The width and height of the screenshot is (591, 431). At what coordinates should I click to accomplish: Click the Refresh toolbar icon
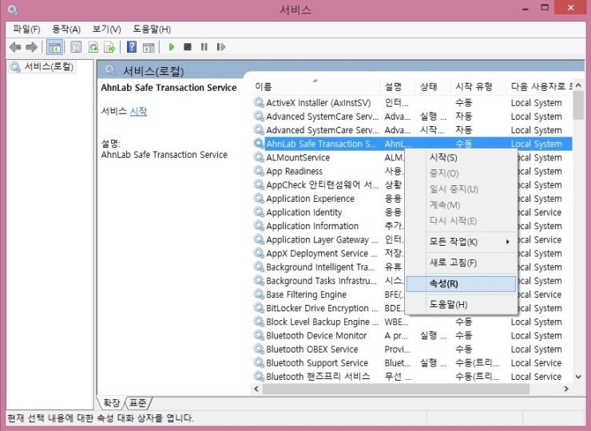coord(93,47)
